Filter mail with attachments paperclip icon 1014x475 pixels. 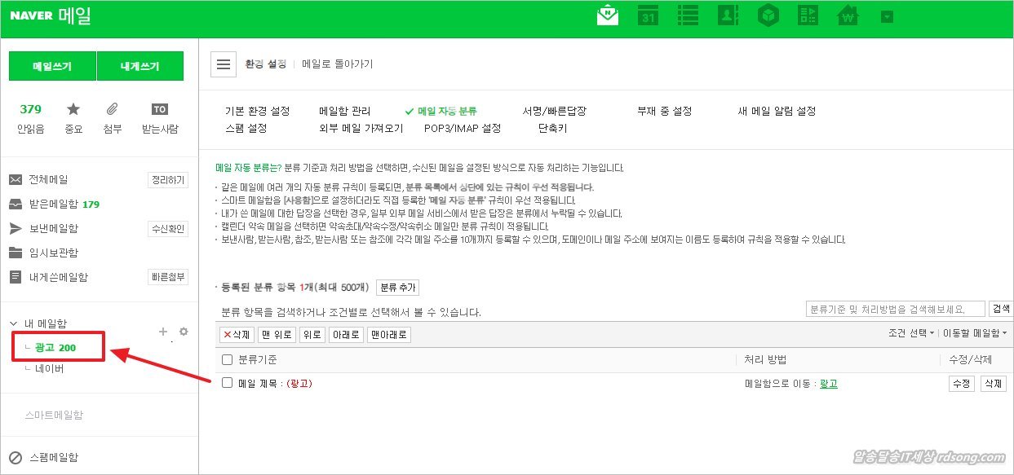(x=113, y=110)
